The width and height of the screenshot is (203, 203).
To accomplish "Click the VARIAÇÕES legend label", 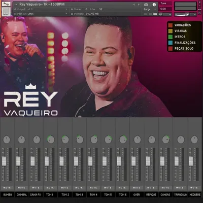I will click(183, 25).
